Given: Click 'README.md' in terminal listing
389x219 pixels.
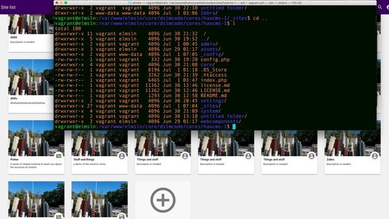Looking at the screenshot, I should pyautogui.click(x=213, y=96).
